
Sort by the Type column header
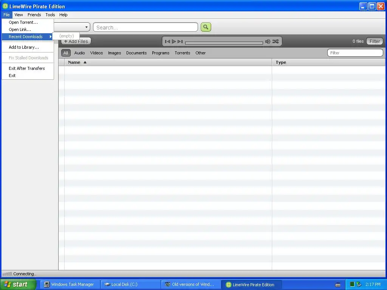point(328,62)
